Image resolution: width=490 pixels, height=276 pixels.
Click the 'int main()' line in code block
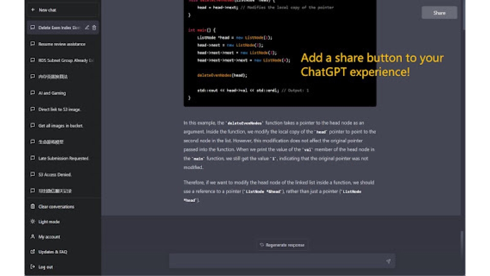(201, 30)
